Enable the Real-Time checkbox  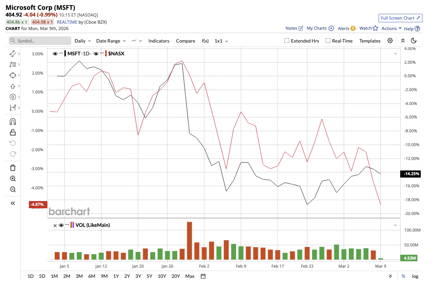(328, 41)
